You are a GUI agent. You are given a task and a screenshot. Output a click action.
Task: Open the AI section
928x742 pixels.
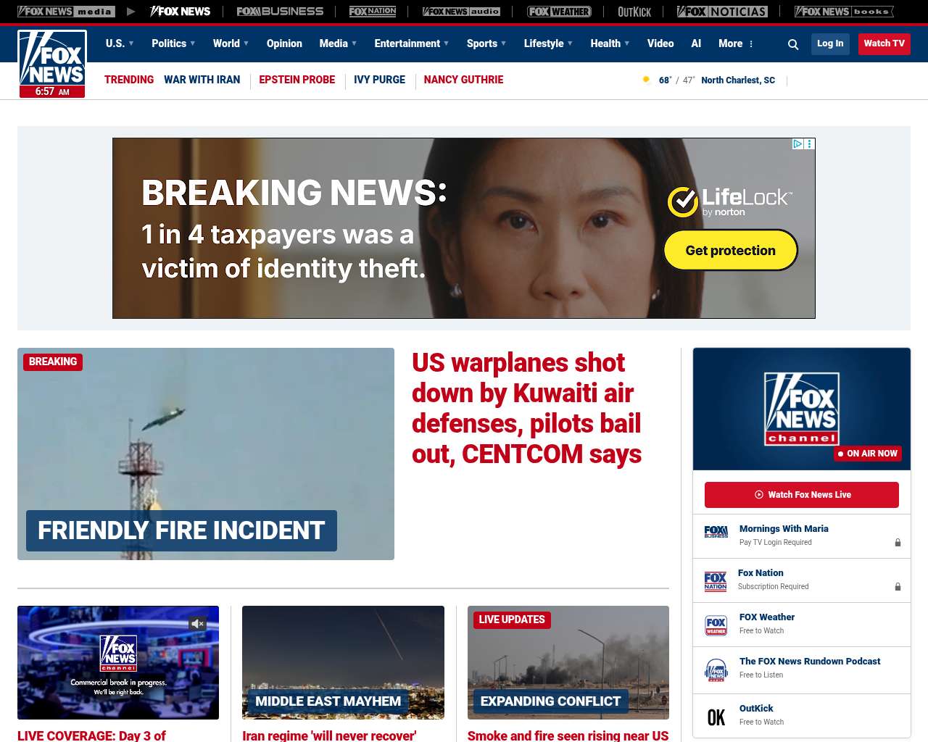(x=696, y=43)
